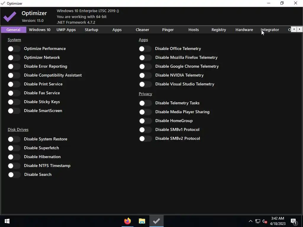Viewport: 303px width, 227px height.
Task: Open the Windows Start menu
Action: pos(7,221)
